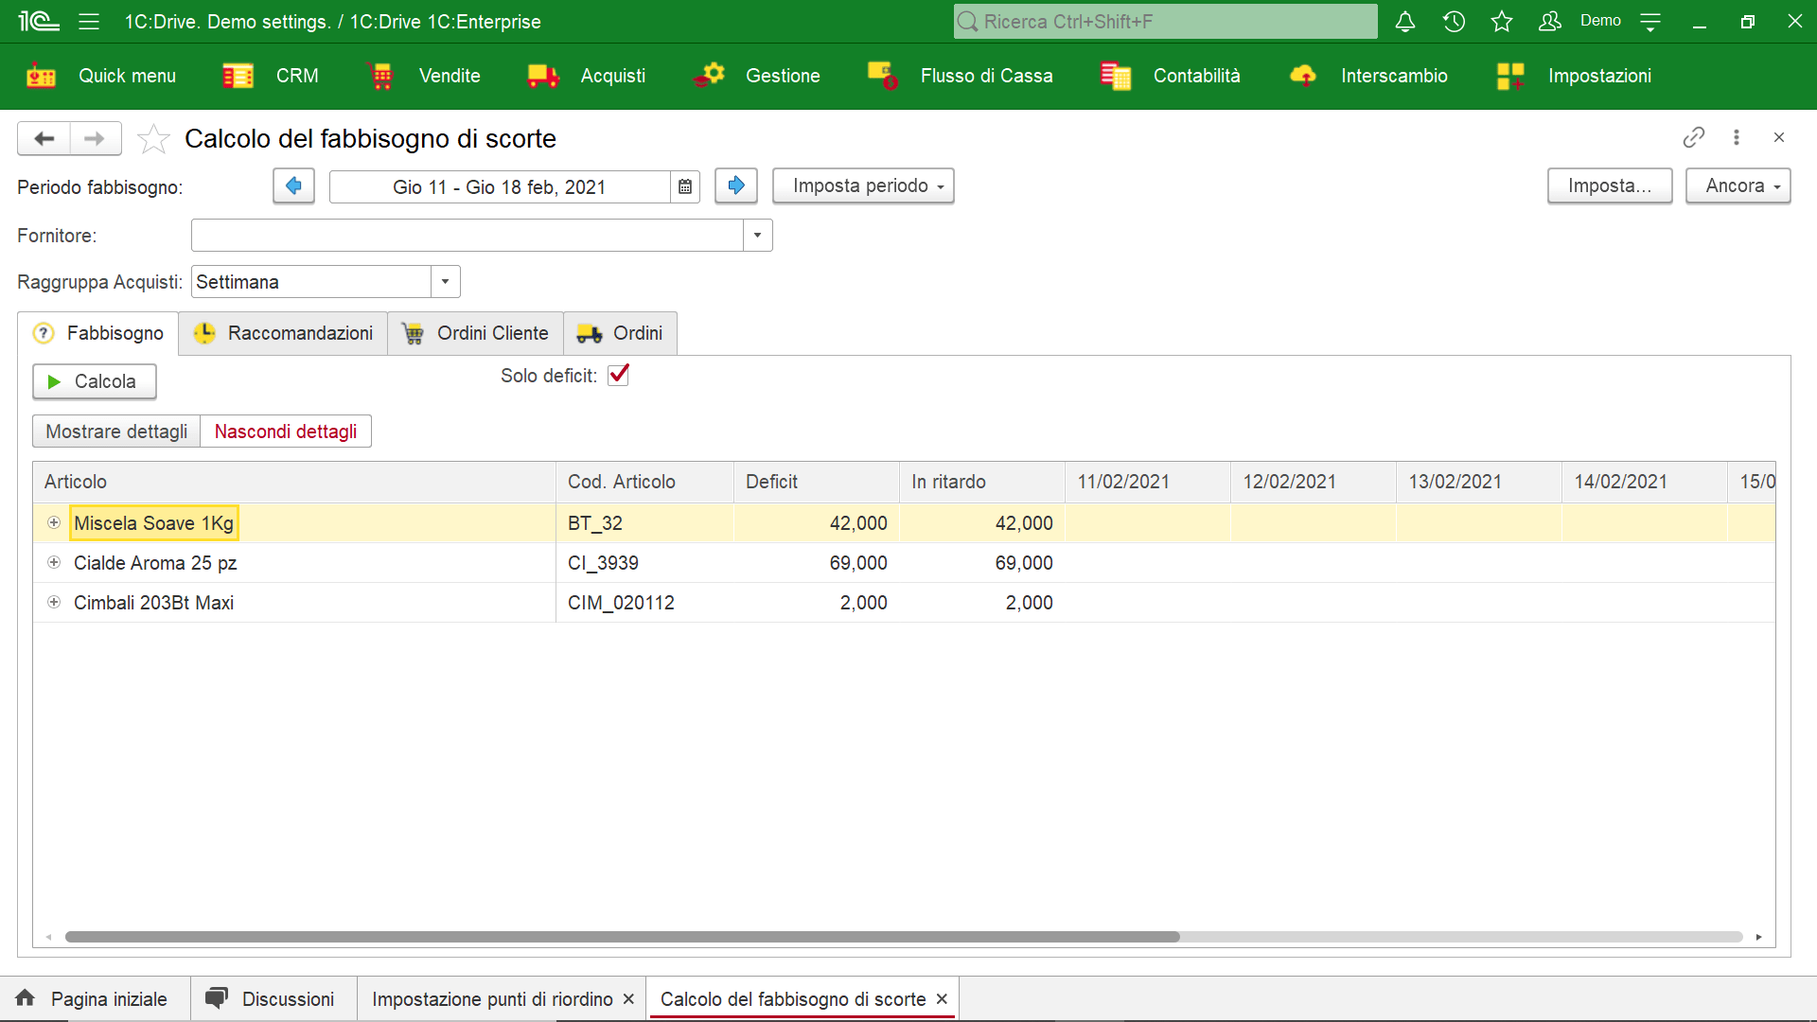This screenshot has height=1022, width=1817.
Task: Switch to the Ordini Cliente tab
Action: [475, 333]
